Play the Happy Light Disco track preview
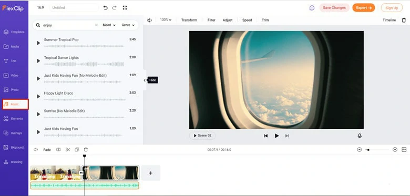 tap(38, 97)
